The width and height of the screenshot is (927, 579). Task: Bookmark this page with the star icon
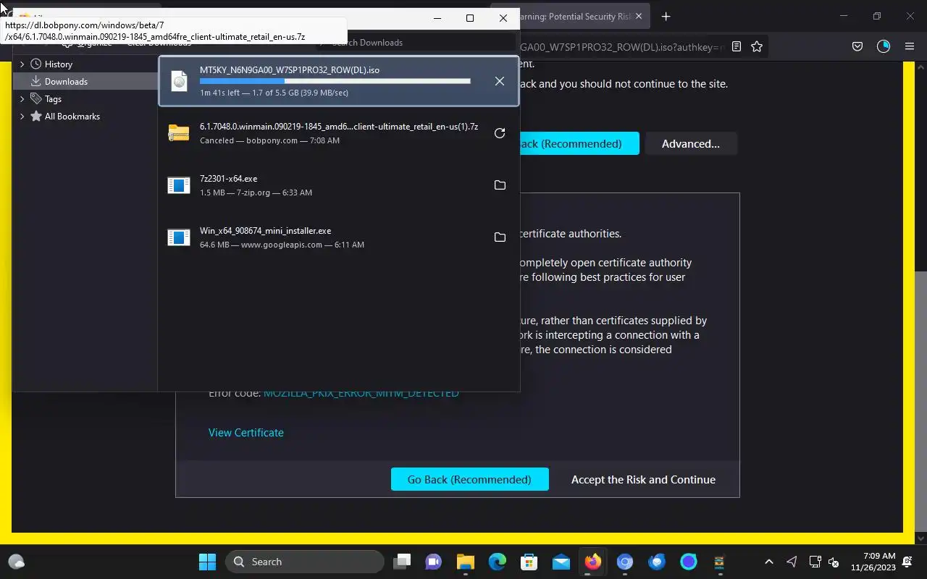point(757,46)
